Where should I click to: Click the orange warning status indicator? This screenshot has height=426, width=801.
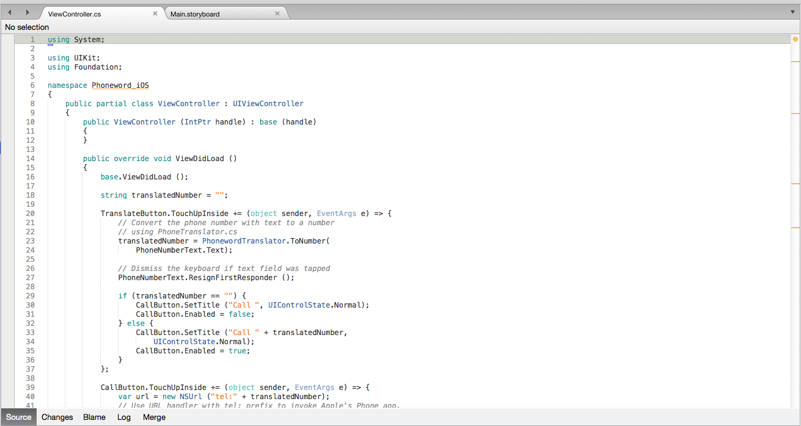(795, 40)
